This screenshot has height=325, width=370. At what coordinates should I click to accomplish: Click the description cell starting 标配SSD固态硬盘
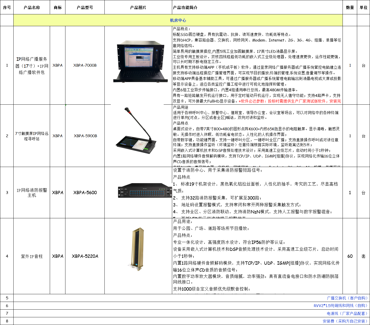tap(257, 65)
